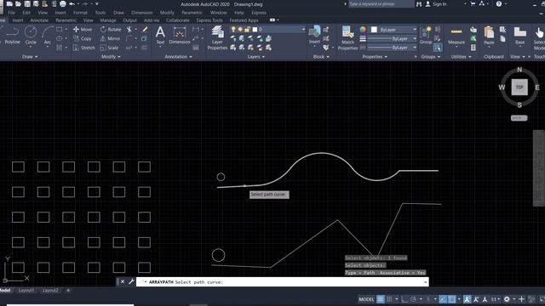Image resolution: width=545 pixels, height=306 pixels.
Task: Click the current layer white color swatch
Action: point(255,30)
